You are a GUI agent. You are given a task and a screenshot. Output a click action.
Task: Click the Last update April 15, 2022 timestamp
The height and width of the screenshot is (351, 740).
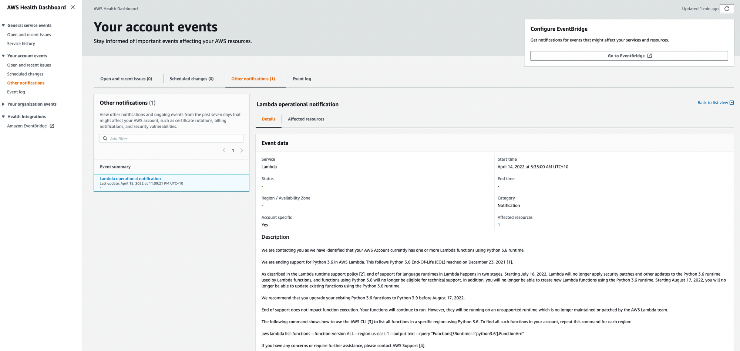tap(141, 184)
